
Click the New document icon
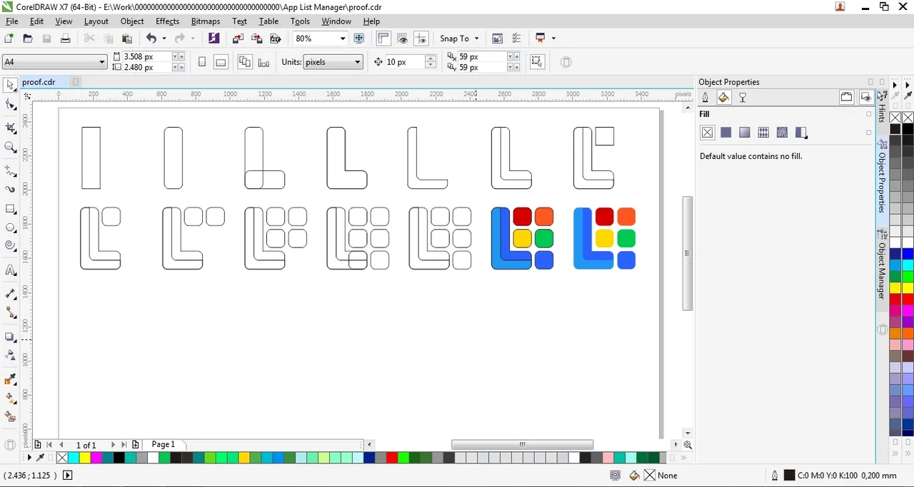(x=9, y=39)
